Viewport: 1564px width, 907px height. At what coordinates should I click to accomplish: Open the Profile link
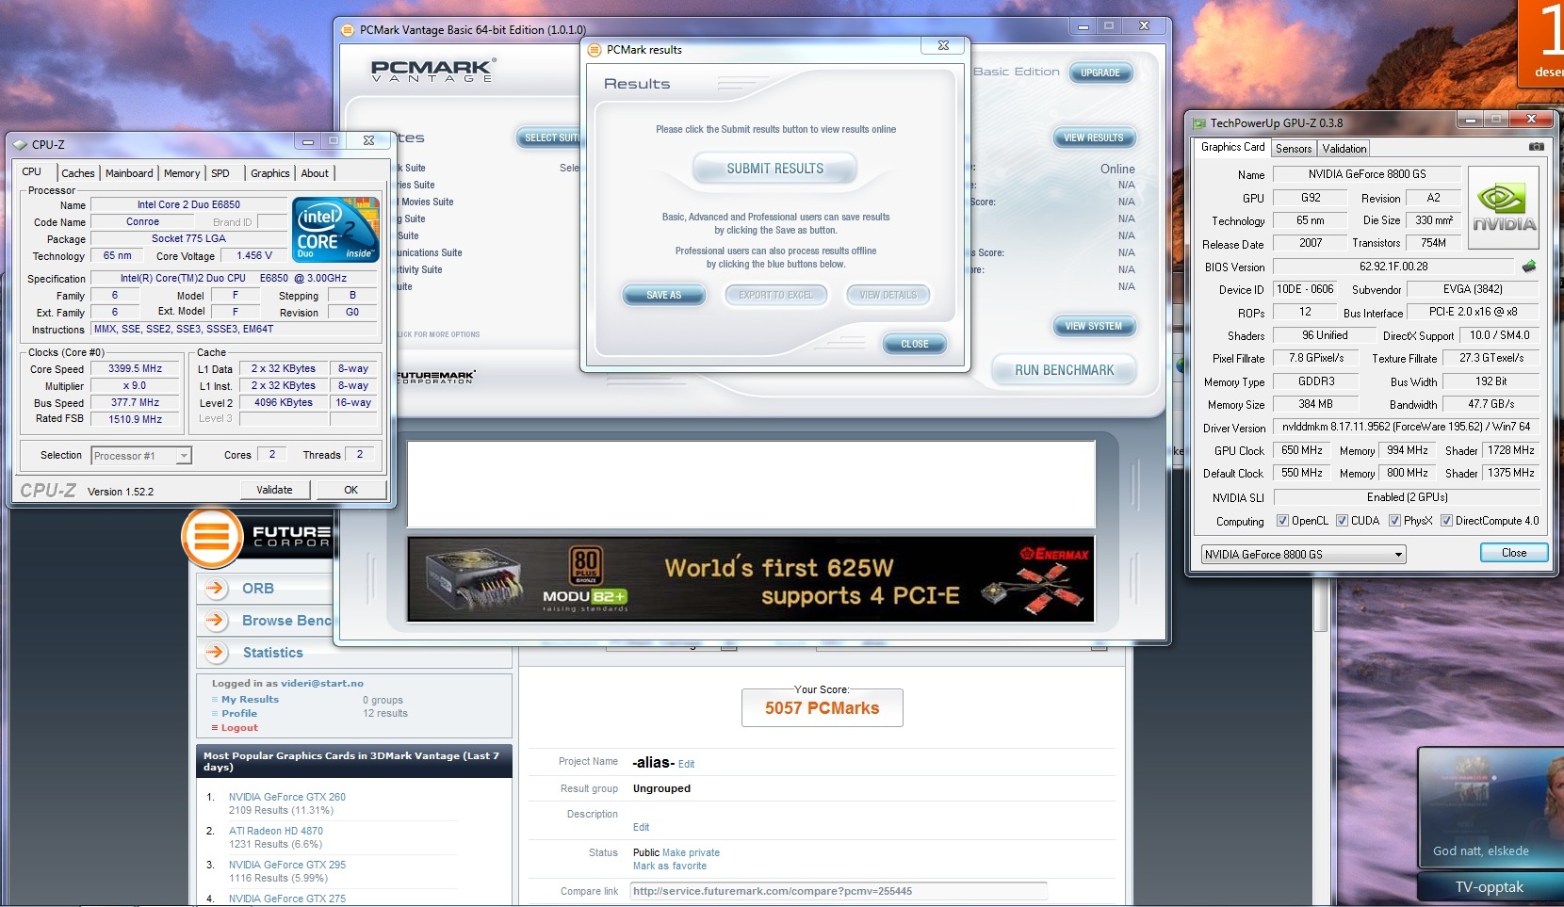tap(239, 714)
